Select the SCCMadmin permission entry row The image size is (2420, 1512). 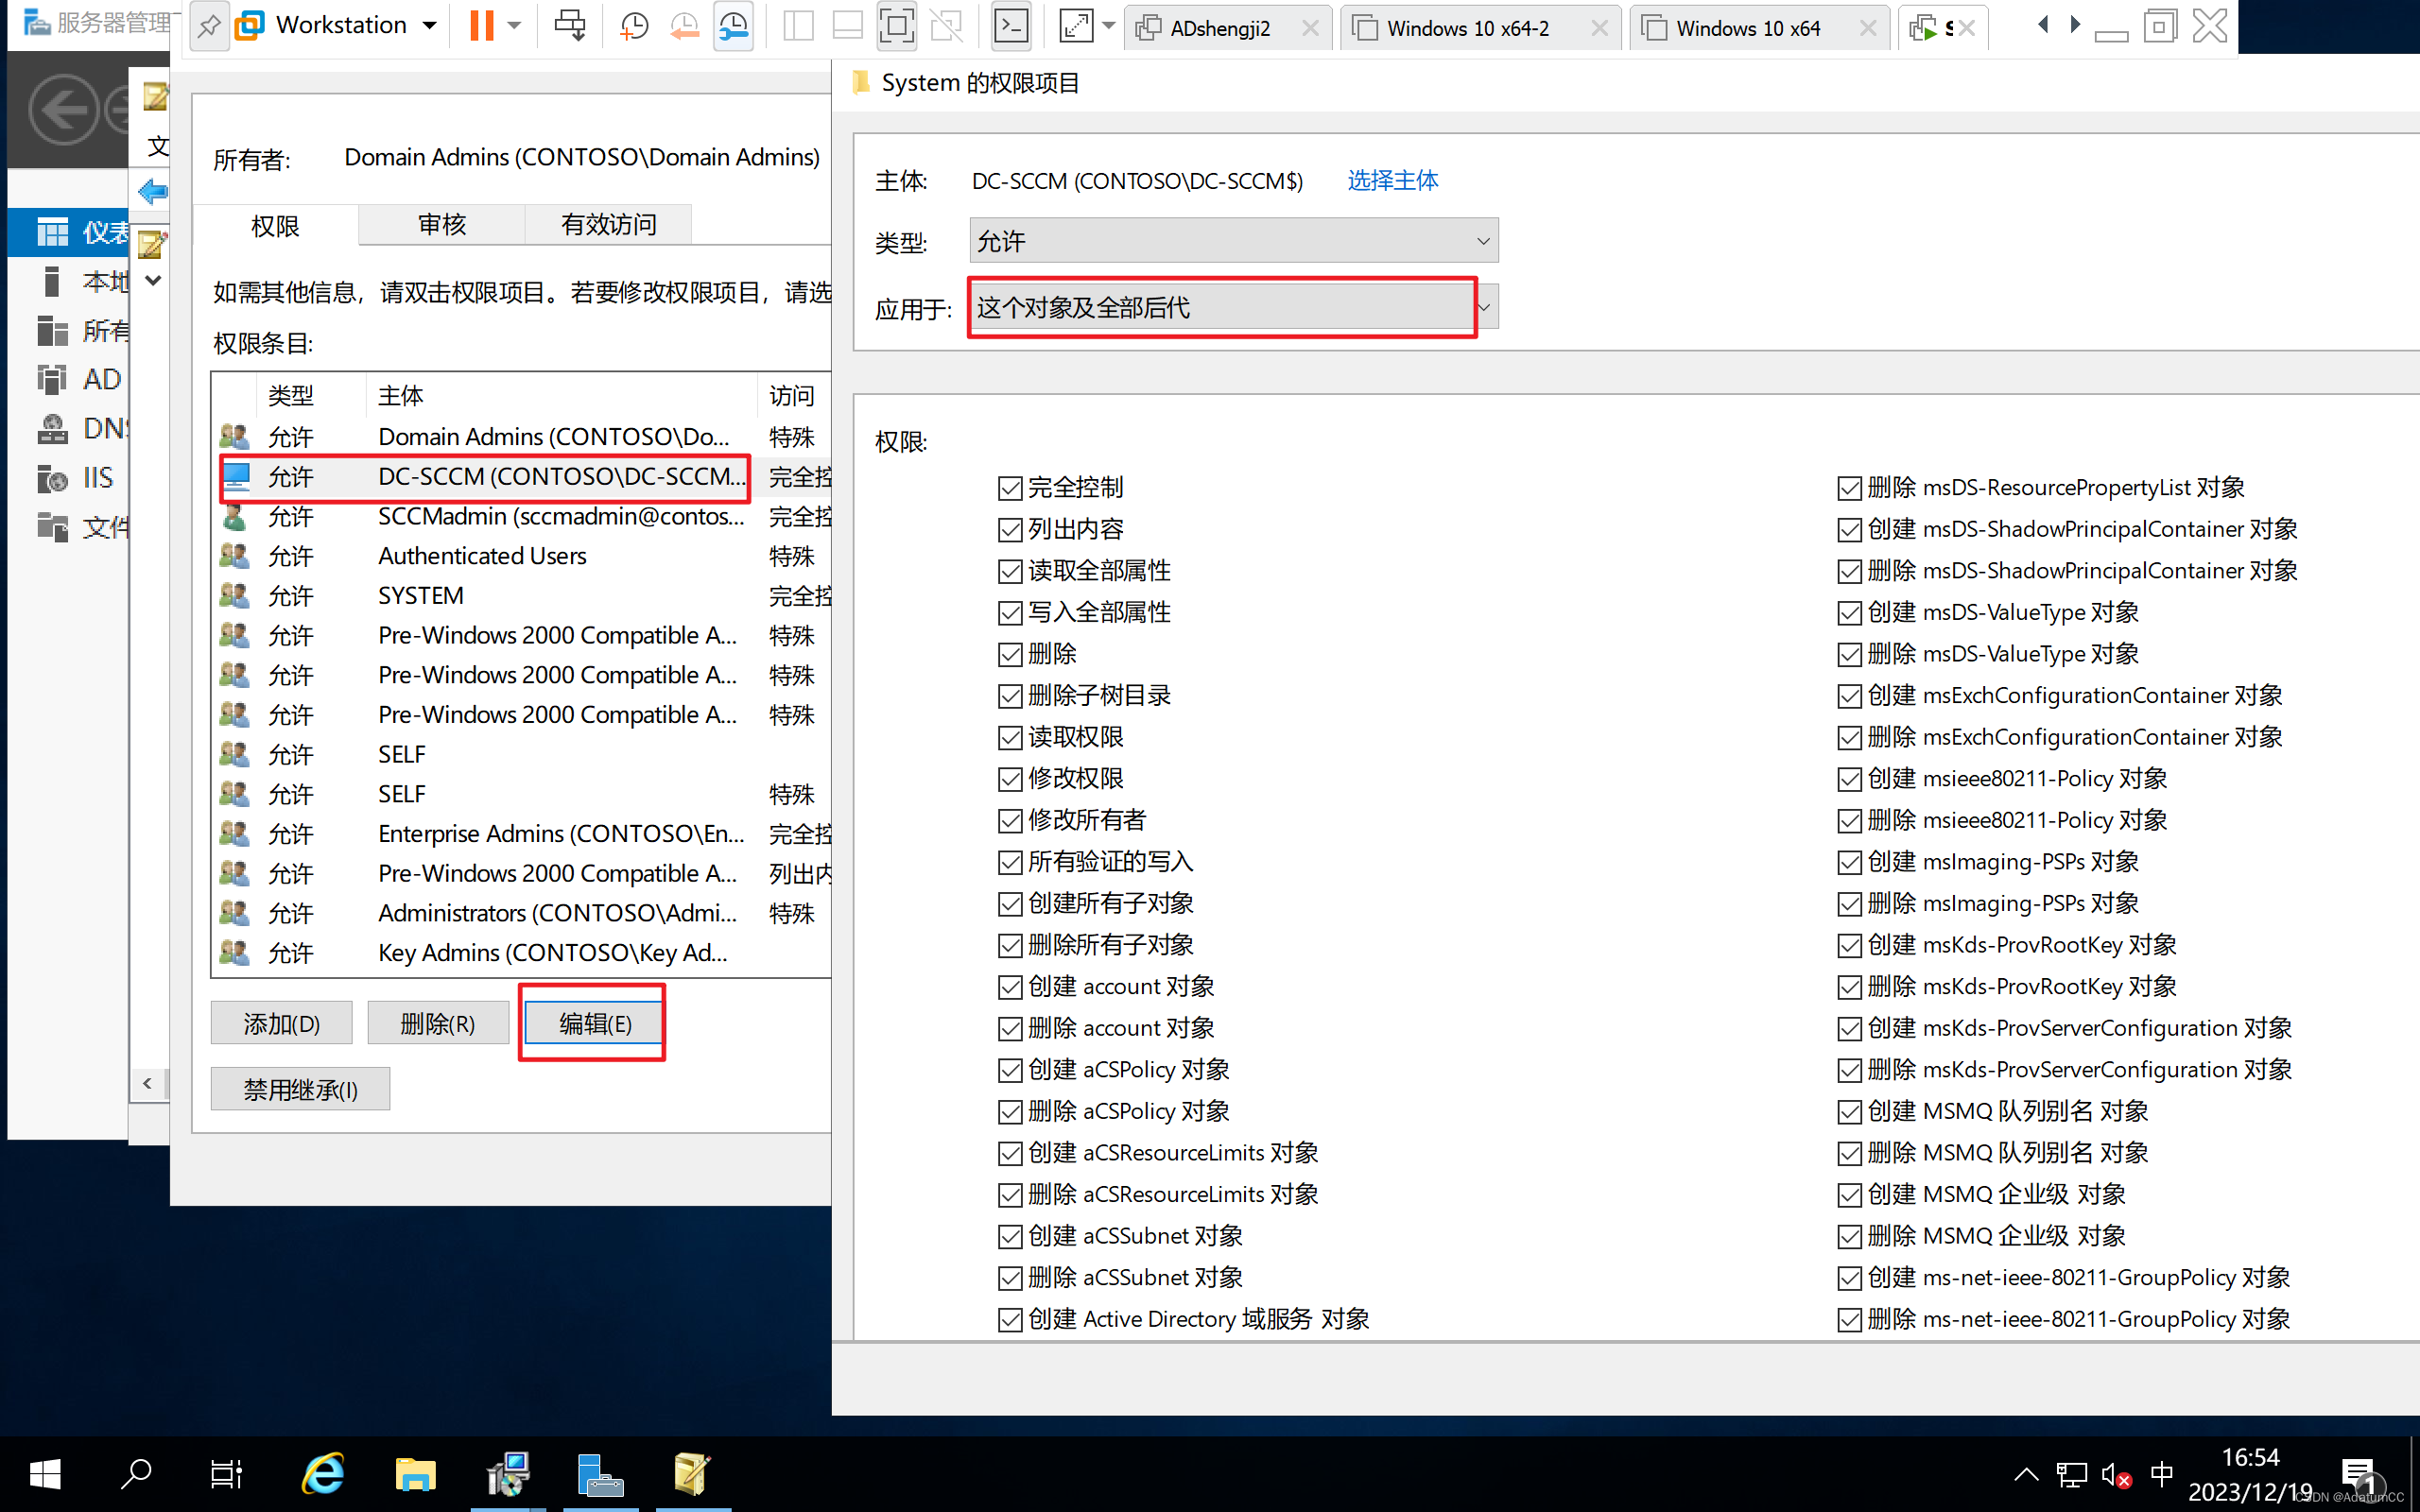pyautogui.click(x=560, y=517)
